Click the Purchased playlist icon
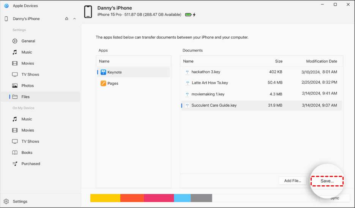Screen dimensions: 355x208 15,164
